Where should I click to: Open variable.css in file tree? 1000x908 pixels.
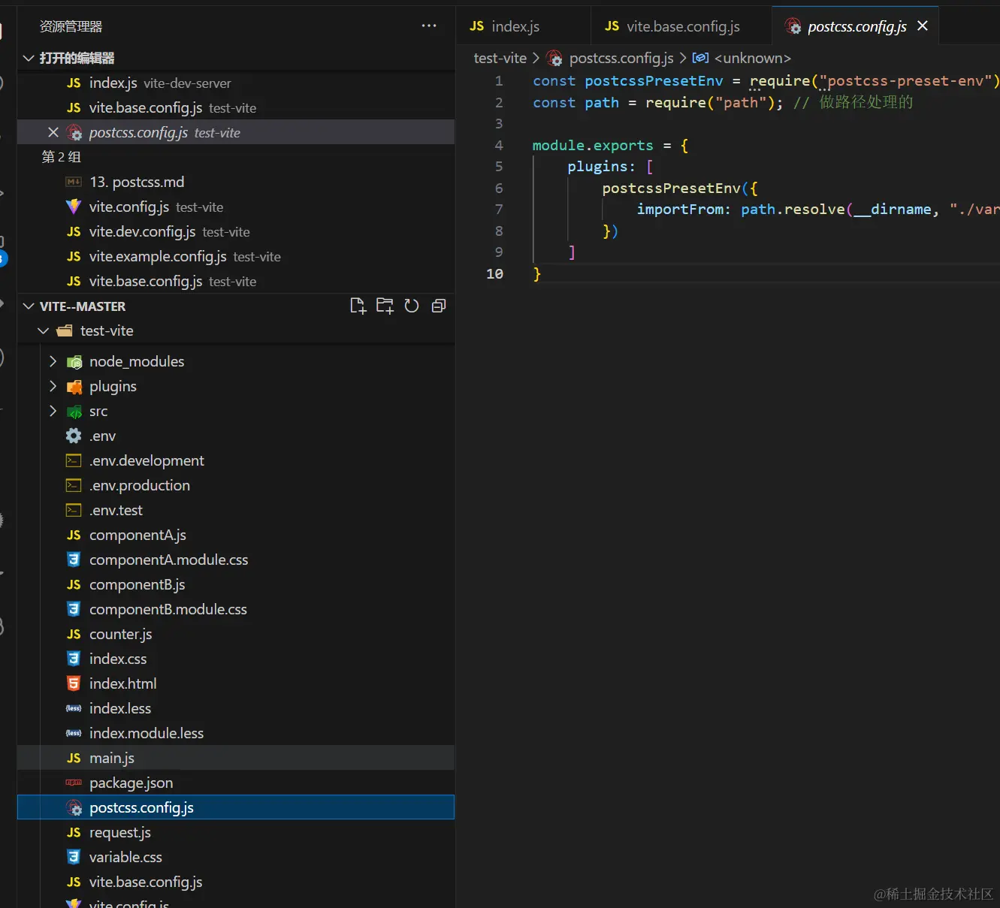point(236,857)
